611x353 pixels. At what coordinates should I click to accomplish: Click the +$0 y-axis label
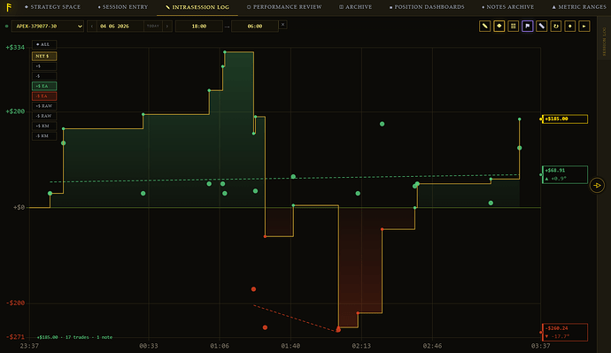pos(19,207)
